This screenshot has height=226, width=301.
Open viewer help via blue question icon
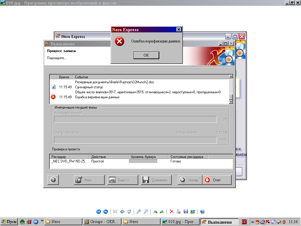pos(202,212)
